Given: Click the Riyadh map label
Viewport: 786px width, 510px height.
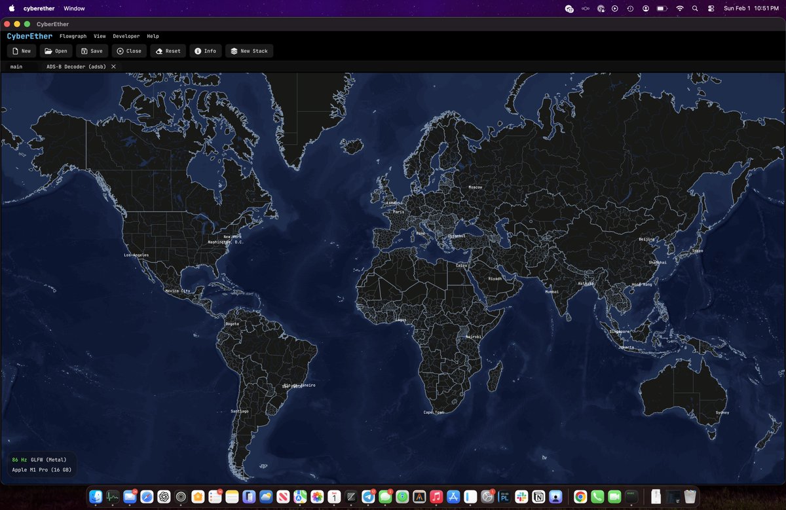Looking at the screenshot, I should 495,278.
